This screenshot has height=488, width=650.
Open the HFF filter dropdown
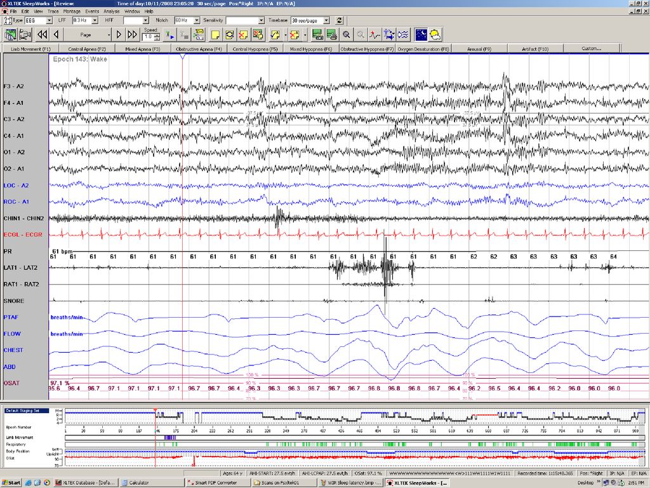coord(145,20)
